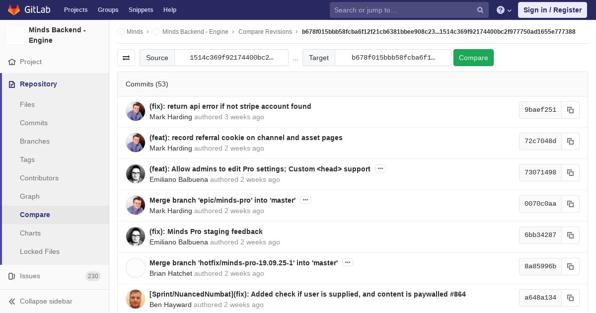Go to Graph in sidebar

tap(30, 197)
